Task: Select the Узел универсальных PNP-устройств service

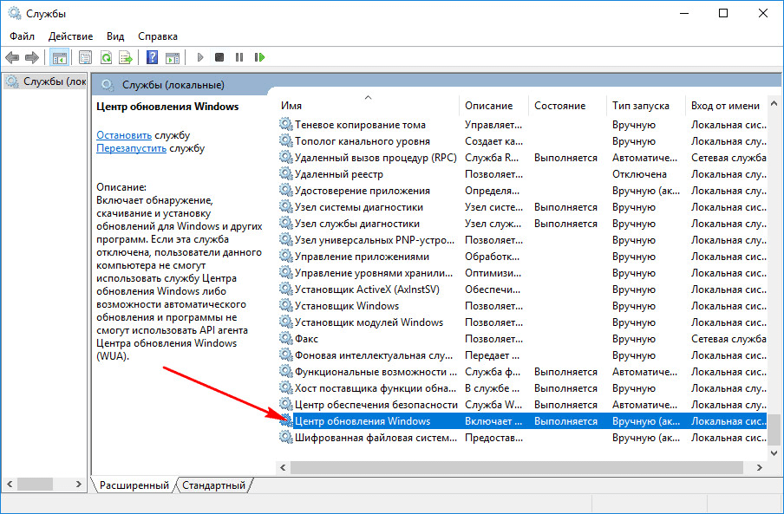Action: click(x=522, y=240)
